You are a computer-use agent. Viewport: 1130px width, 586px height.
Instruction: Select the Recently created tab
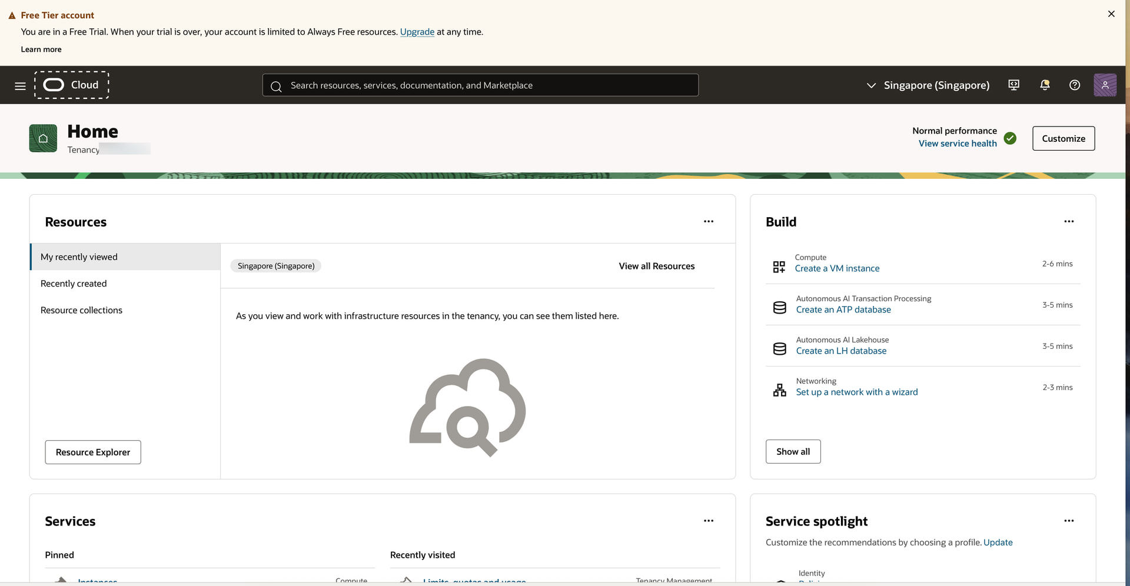tap(125, 284)
